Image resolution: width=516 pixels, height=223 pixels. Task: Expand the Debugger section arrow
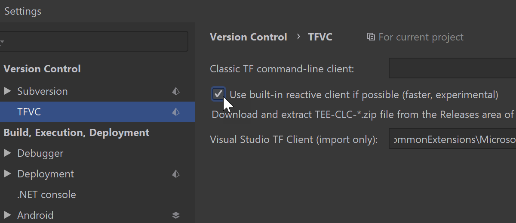(x=7, y=153)
